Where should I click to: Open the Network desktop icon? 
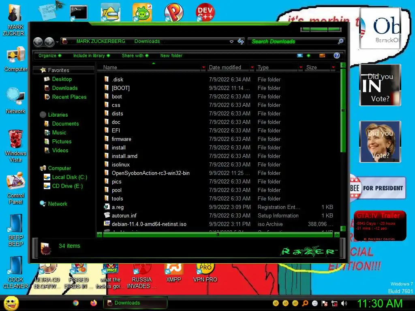point(16,101)
